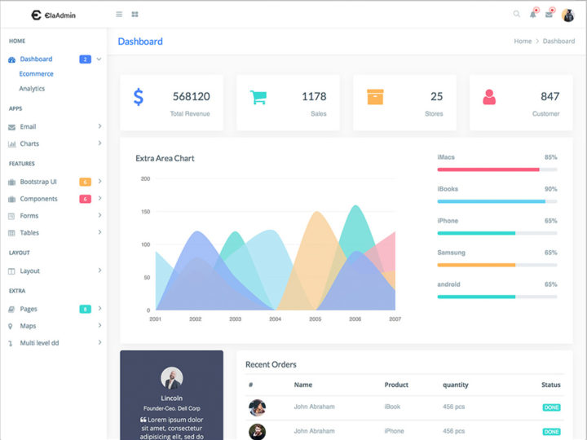Open the user avatar in the header
Viewport: 587px width, 440px height.
pyautogui.click(x=568, y=15)
